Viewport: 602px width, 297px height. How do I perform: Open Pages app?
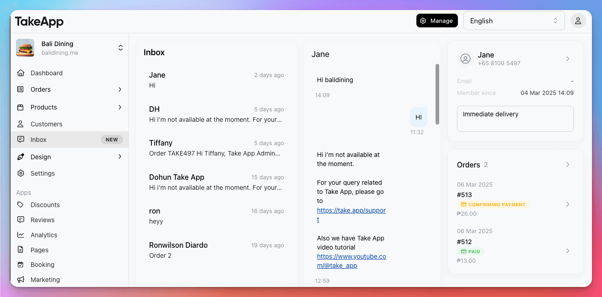pos(70,250)
